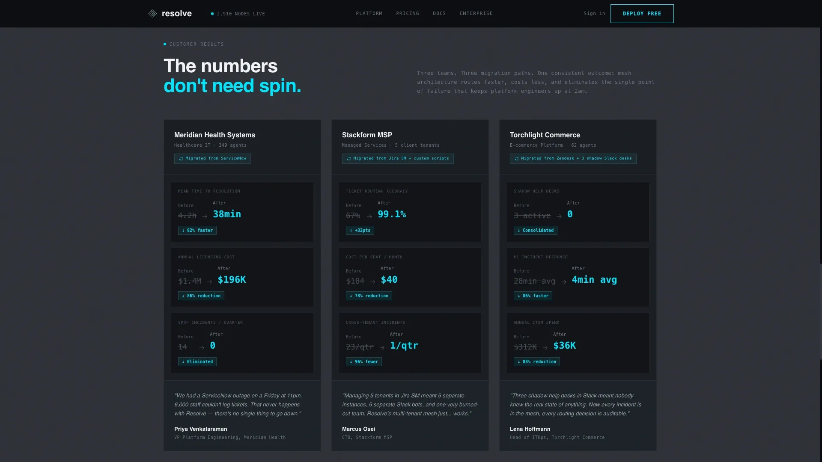Click the Meridian Health Systems card title
The image size is (822, 462).
[x=214, y=135]
